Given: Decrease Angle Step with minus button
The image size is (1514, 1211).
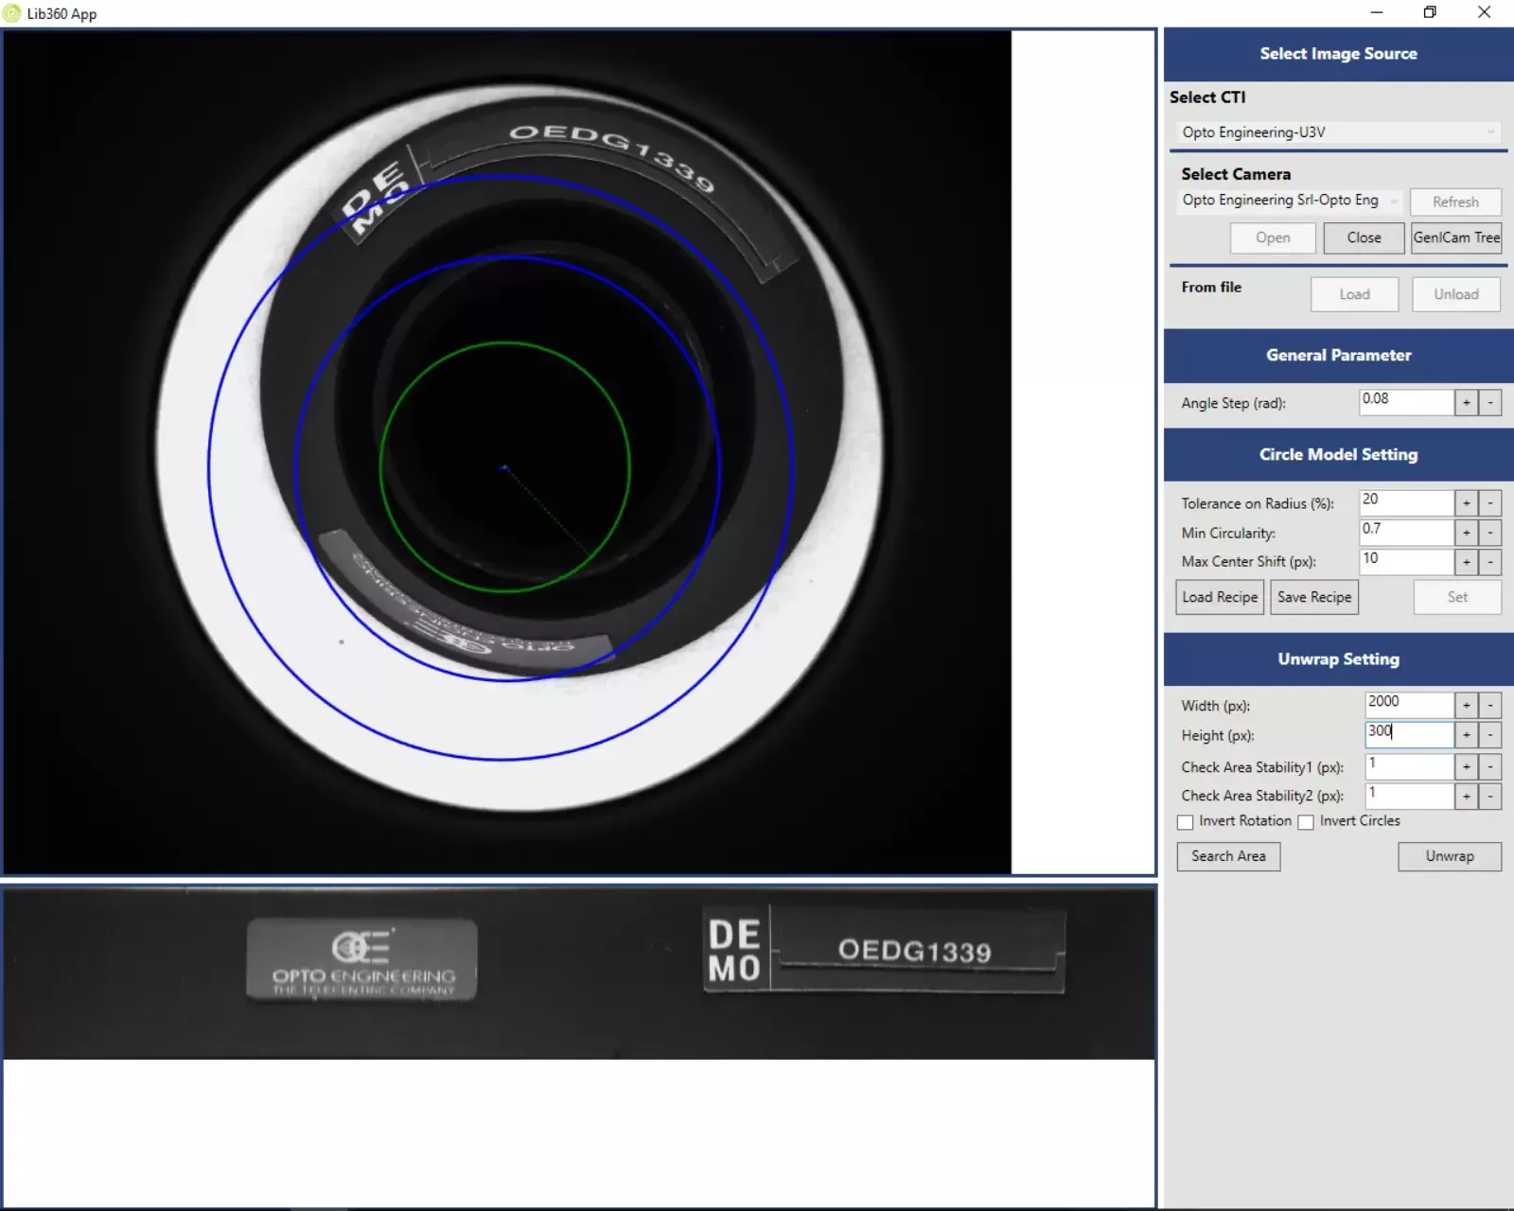Looking at the screenshot, I should pos(1490,403).
